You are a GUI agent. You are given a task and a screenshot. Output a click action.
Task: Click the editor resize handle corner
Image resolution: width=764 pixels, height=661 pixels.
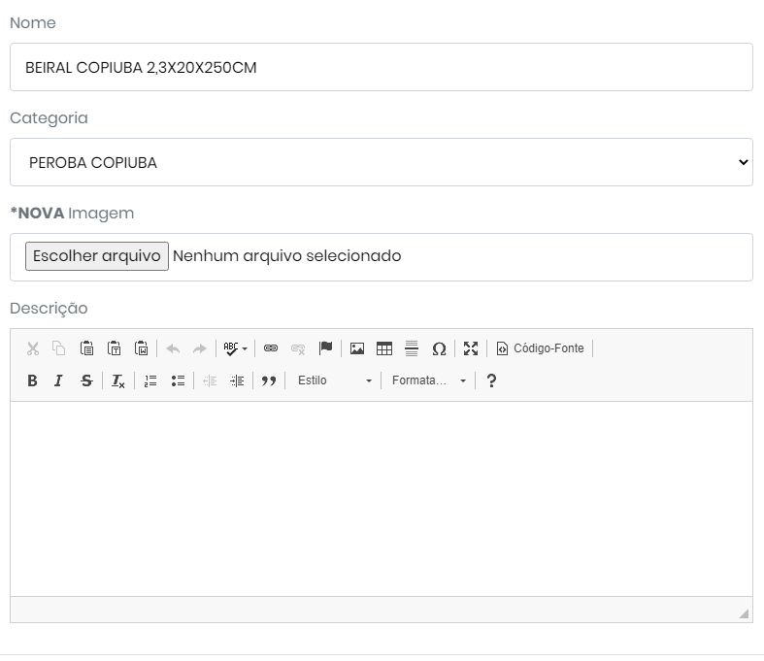pyautogui.click(x=744, y=613)
